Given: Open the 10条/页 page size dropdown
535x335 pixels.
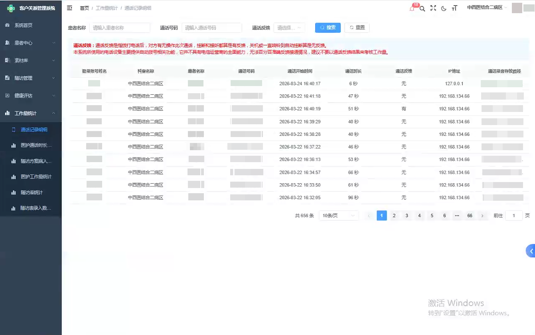Looking at the screenshot, I should 338,215.
